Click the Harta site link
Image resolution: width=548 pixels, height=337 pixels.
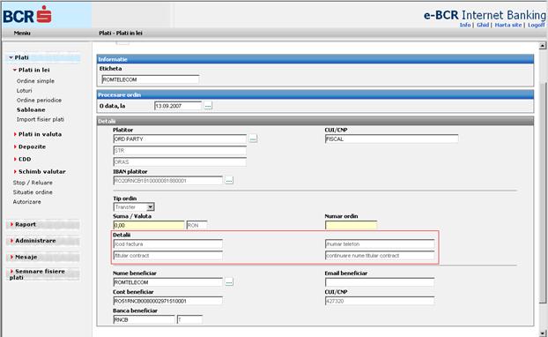508,25
